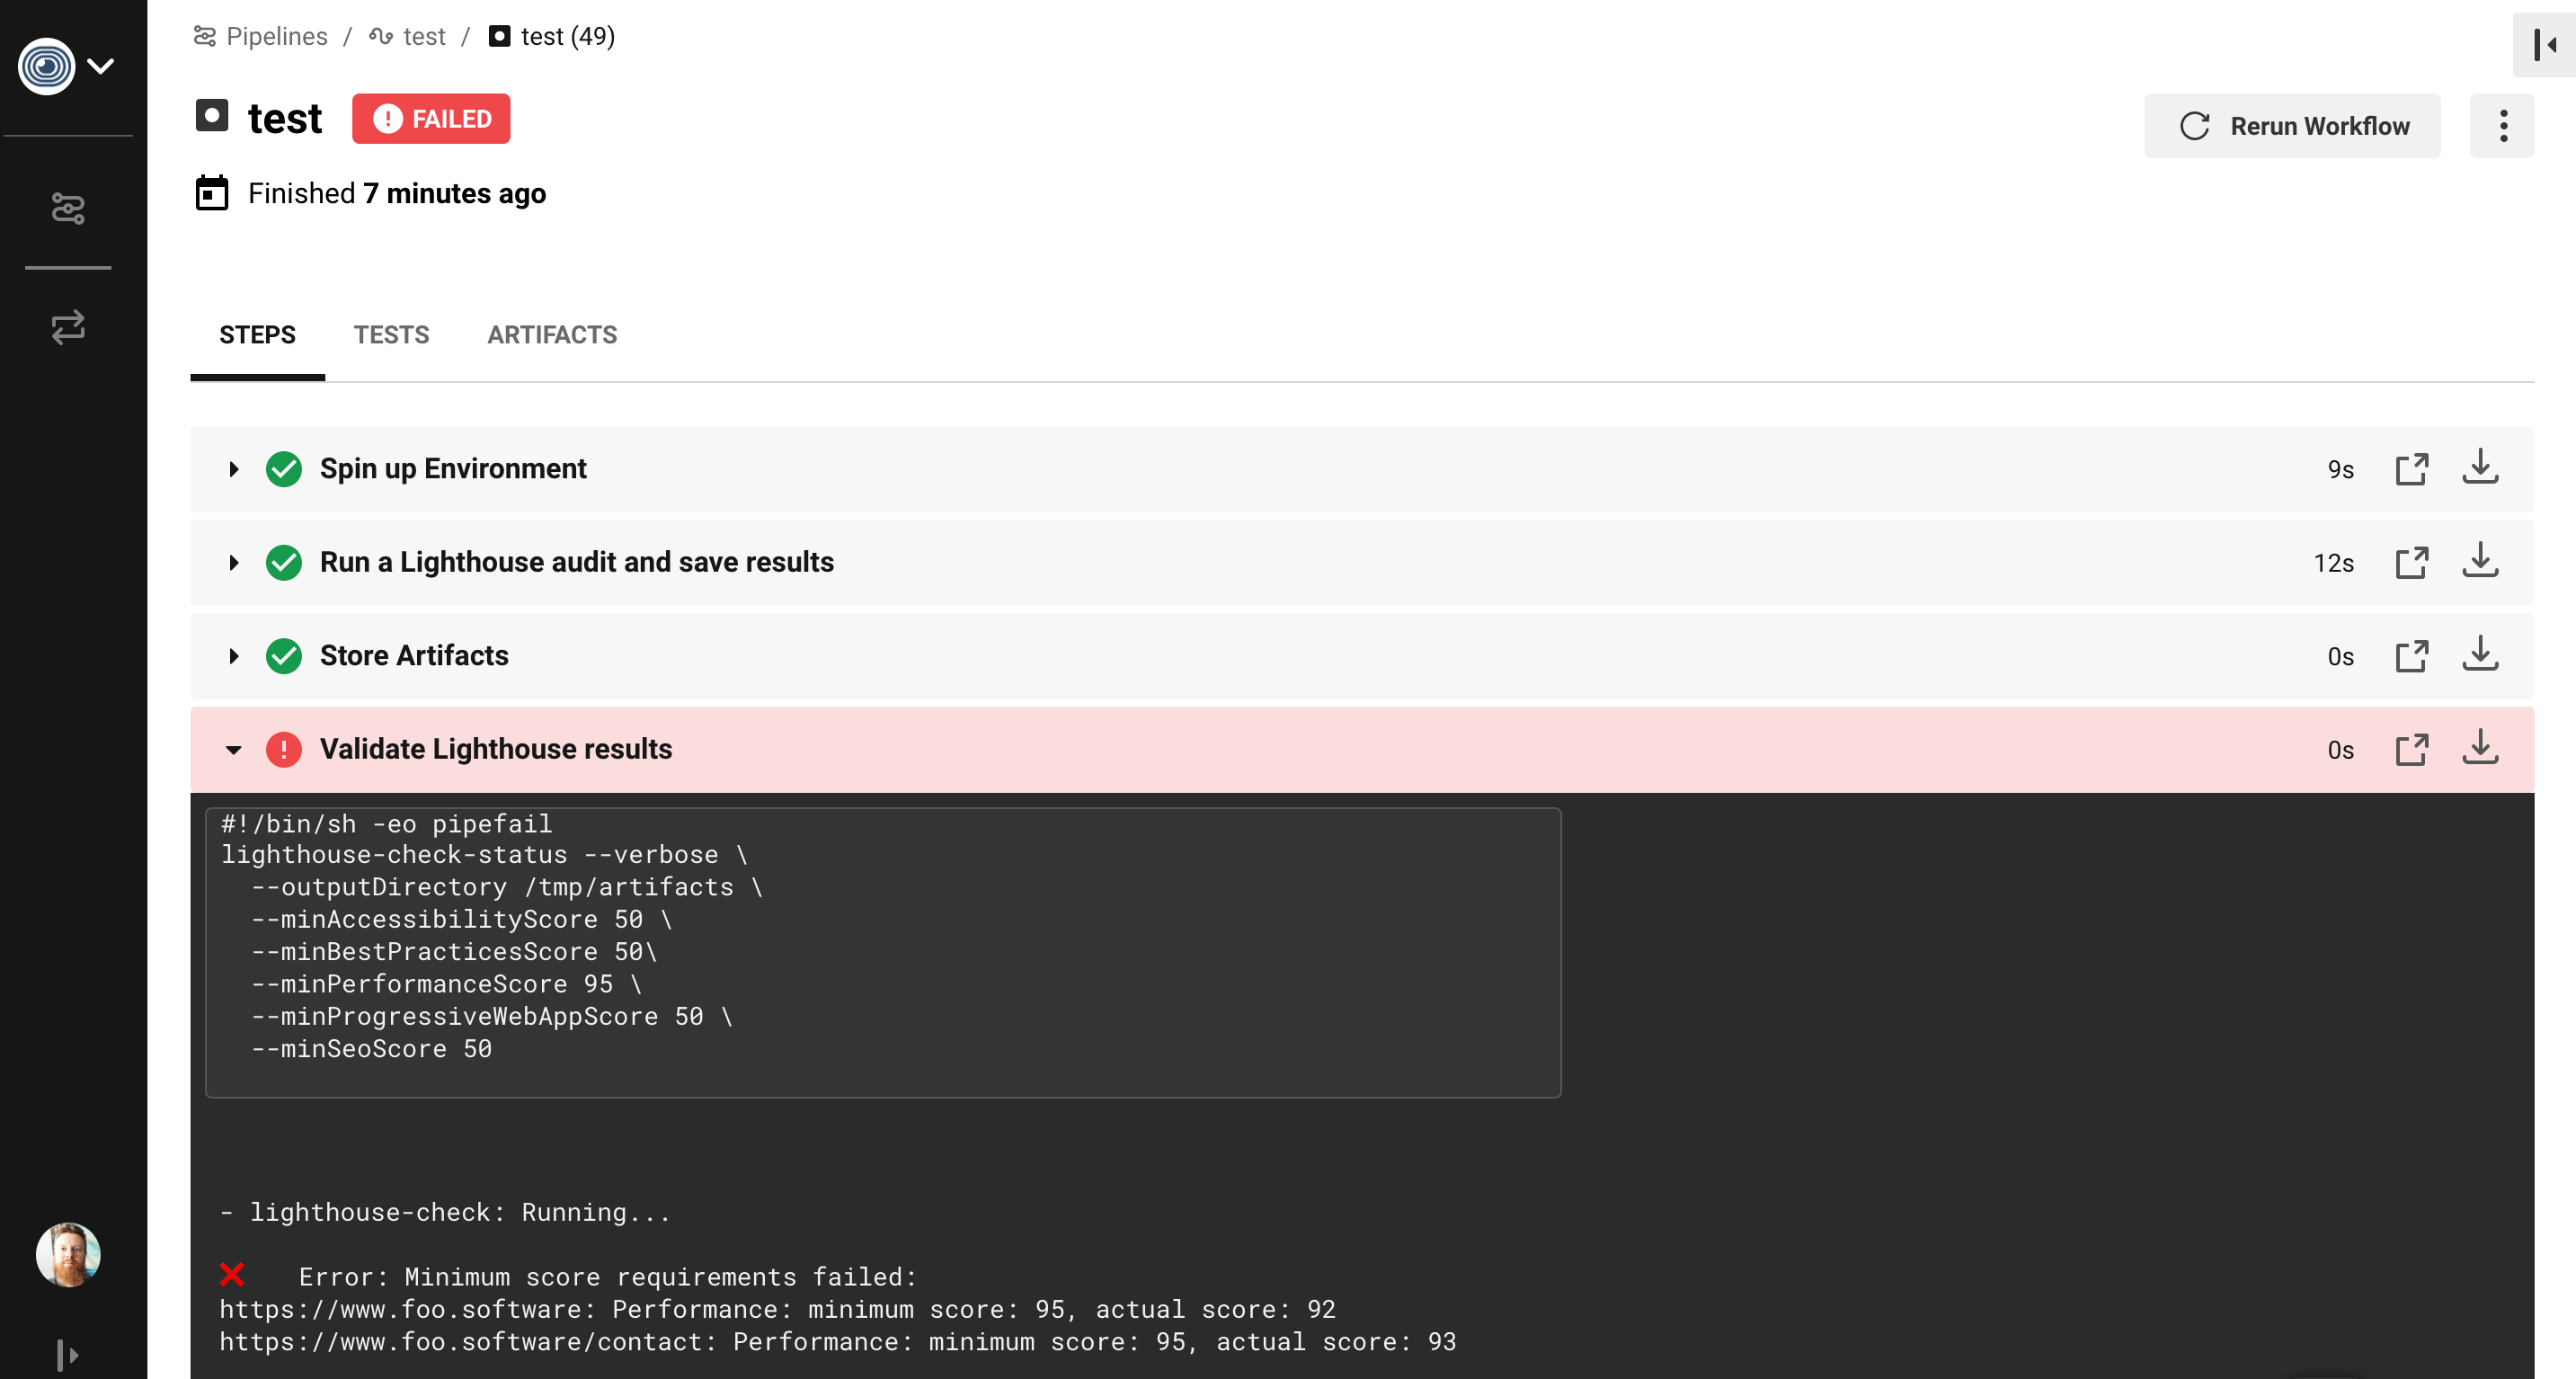Click the external link icon for Store Artifacts
The height and width of the screenshot is (1379, 2576).
tap(2412, 654)
